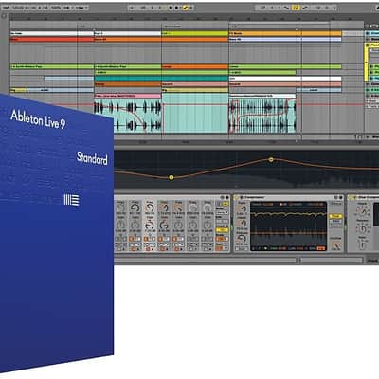
Task: Select the first audio waveform clip
Action: coord(128,116)
